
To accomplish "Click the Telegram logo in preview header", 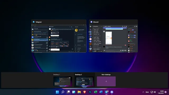I will (34, 22).
